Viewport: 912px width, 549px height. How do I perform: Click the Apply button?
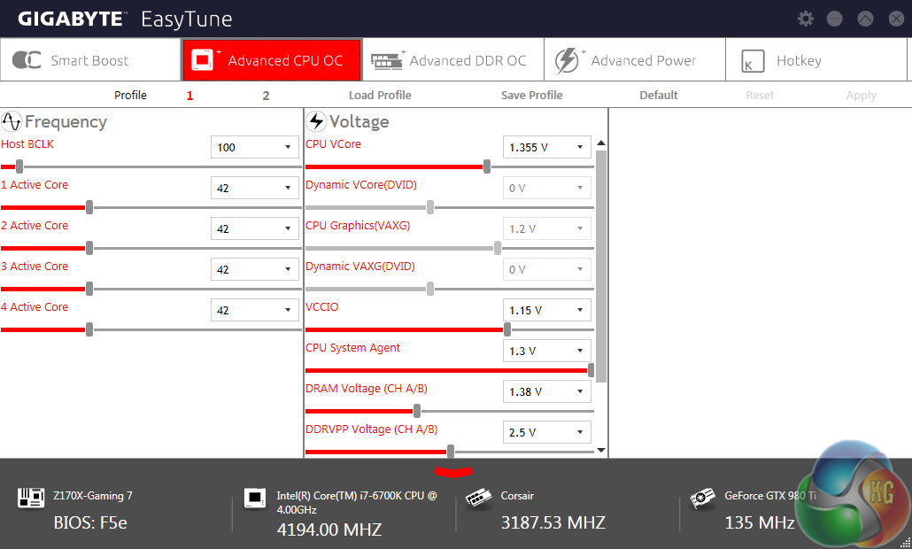861,96
